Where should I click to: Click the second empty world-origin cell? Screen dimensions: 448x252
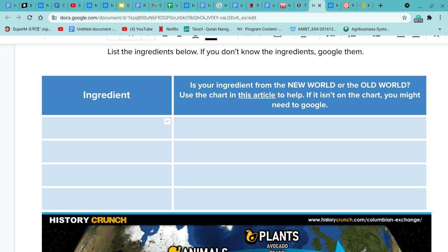tap(300, 152)
